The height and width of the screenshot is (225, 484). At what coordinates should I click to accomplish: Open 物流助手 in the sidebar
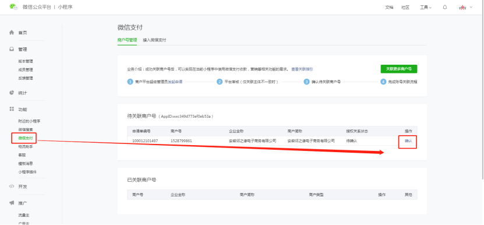click(x=26, y=146)
